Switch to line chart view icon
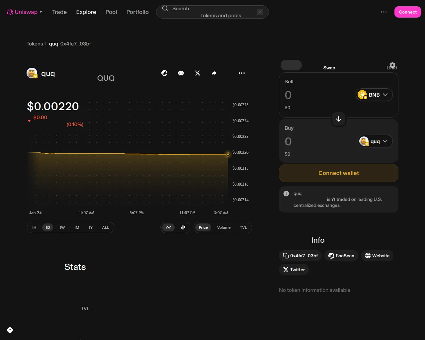The image size is (425, 340). (168, 227)
